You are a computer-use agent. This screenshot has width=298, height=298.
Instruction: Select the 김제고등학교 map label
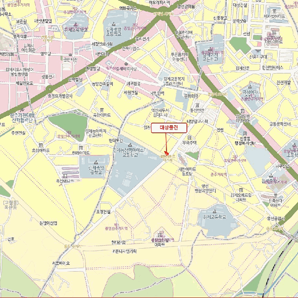coord(215,217)
